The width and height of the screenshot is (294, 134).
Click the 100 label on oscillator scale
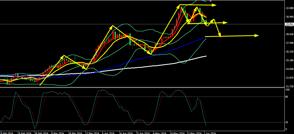point(287,90)
